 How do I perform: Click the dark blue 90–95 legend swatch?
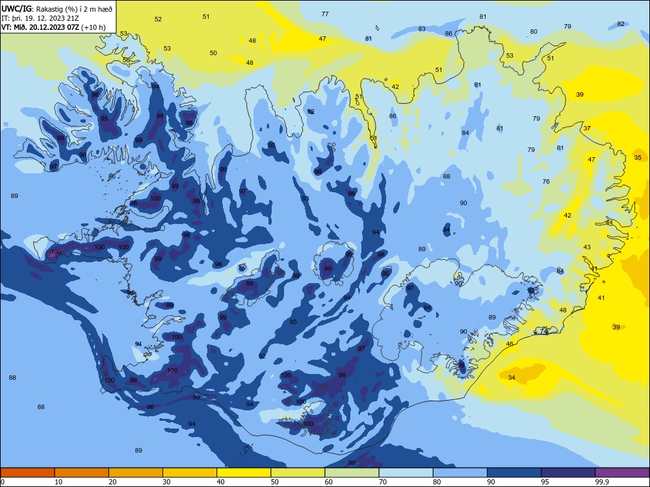click(514, 473)
